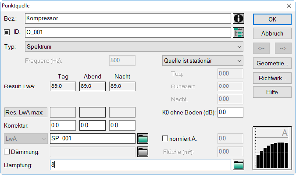Screen dimensions: 296x175
Task: Expand the Typ Spektrum dropdown
Action: (134, 46)
